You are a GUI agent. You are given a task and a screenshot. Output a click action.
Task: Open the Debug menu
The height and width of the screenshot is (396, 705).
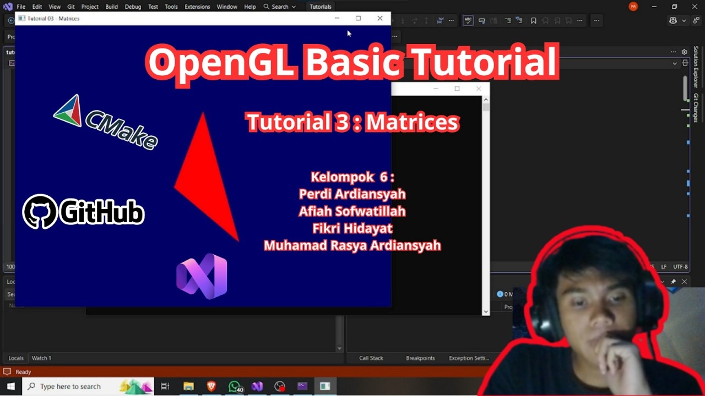(133, 7)
